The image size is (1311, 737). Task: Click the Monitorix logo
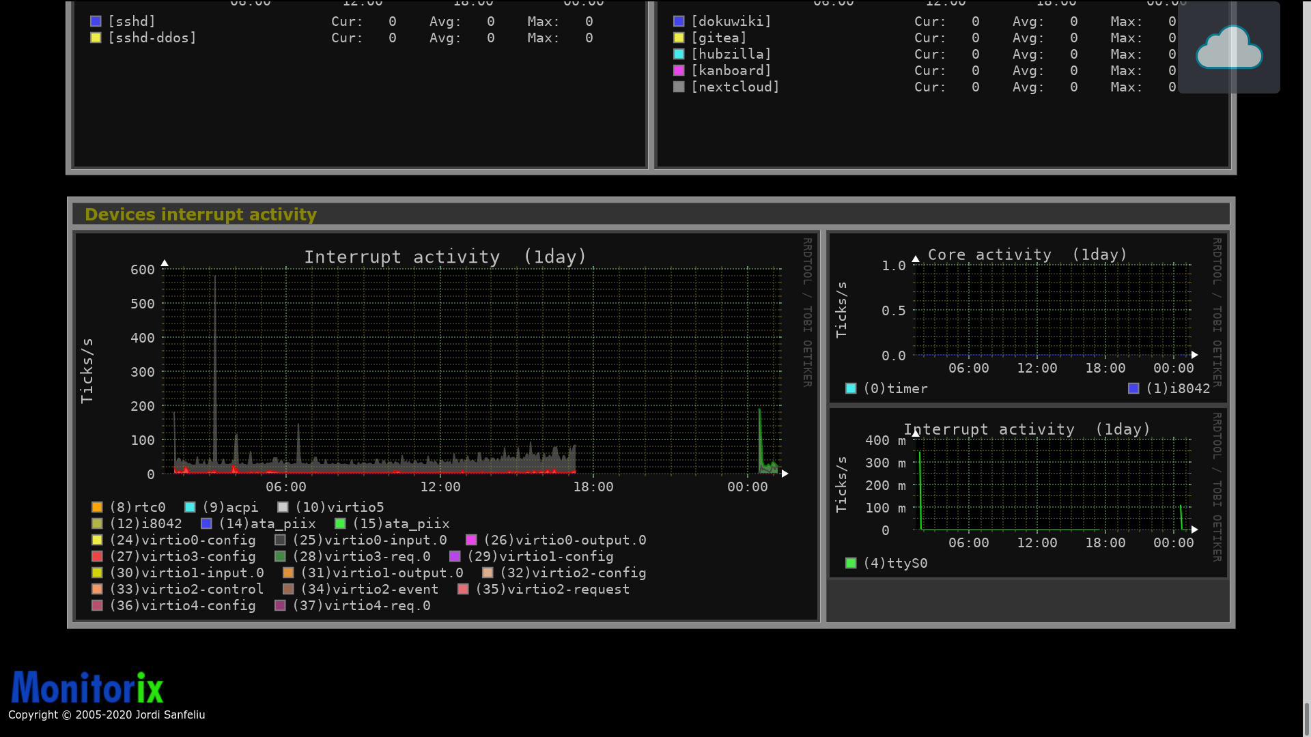[87, 688]
